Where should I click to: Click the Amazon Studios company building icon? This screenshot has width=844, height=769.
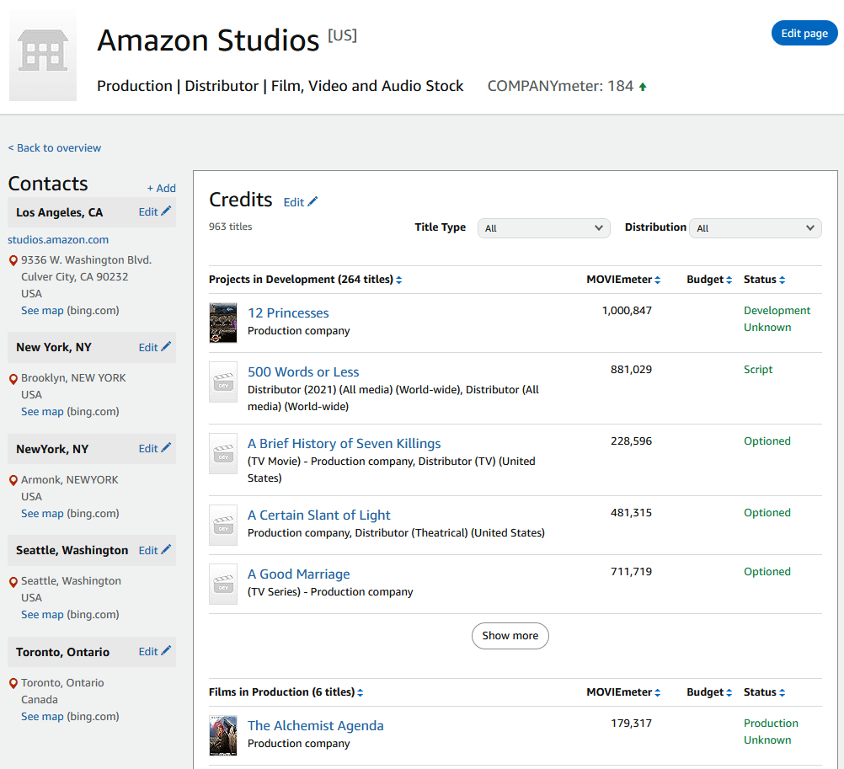[43, 56]
